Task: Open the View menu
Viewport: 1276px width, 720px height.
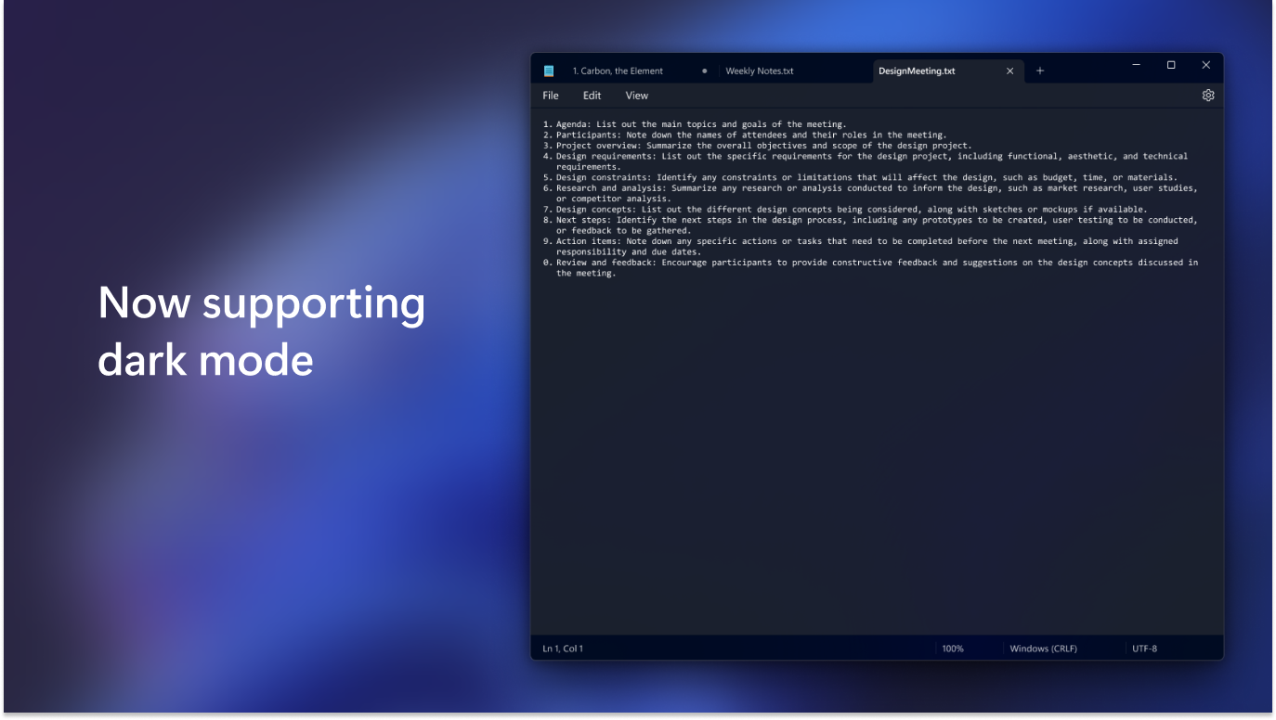Action: (x=636, y=95)
